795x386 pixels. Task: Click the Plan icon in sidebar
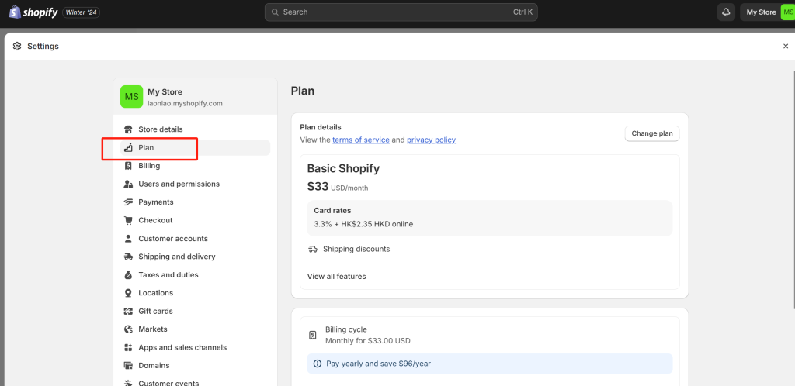(128, 148)
